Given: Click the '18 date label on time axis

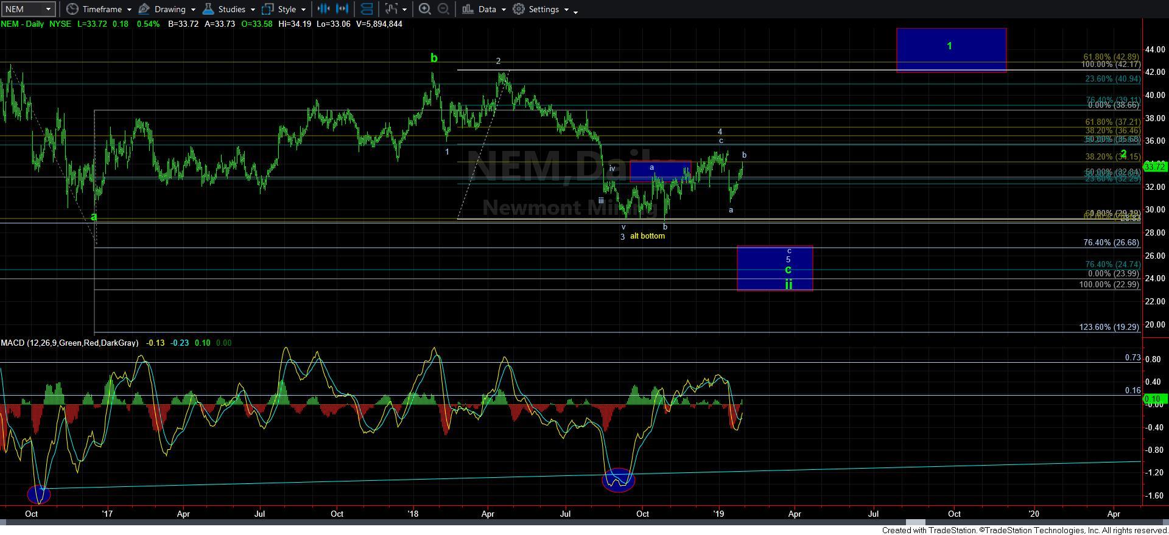Looking at the screenshot, I should [x=412, y=514].
